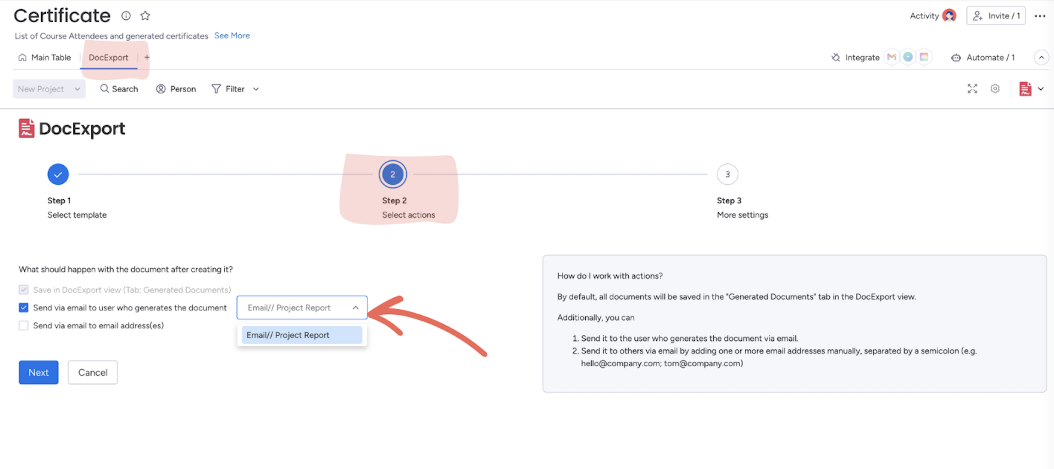
Task: Jump to Step 3 circle
Action: (x=727, y=174)
